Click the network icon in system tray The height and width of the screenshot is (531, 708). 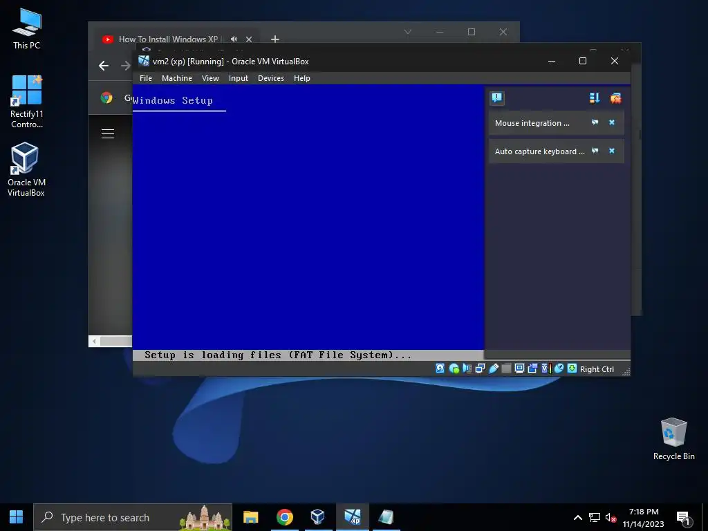click(594, 517)
